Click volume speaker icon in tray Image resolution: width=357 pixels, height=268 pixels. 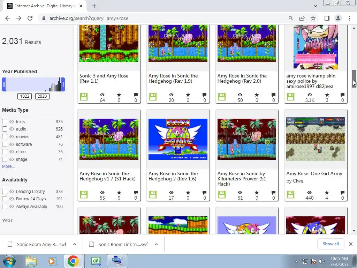[322, 261]
